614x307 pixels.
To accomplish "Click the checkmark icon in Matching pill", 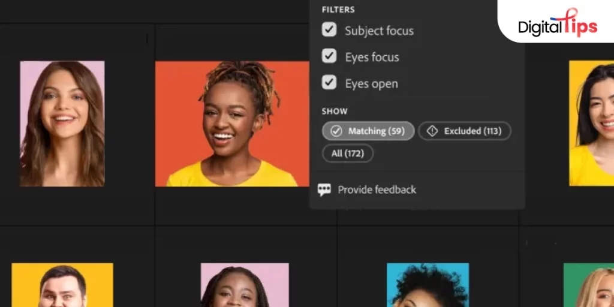I will [336, 131].
